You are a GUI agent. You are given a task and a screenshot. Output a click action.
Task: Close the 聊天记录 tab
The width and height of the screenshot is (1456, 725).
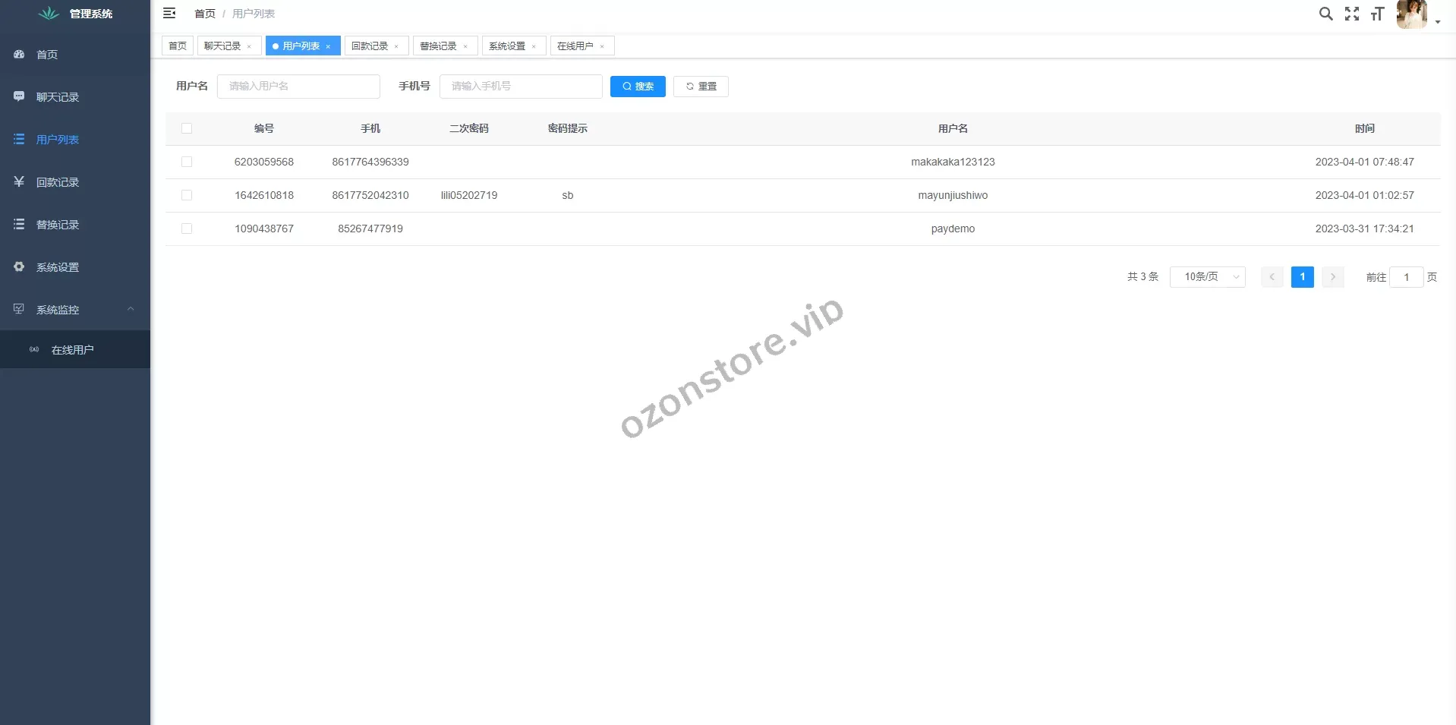point(249,46)
